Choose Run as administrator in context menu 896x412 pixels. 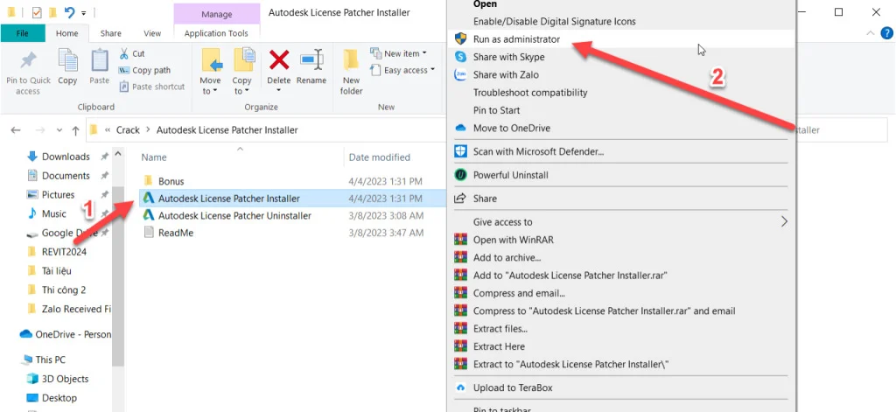620,38
